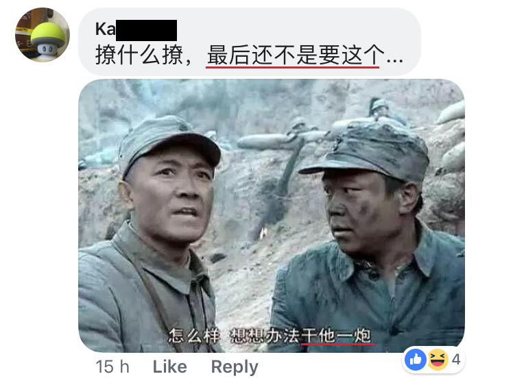Open the commenter's mushroom avatar profile
Screen dimensions: 513x385
point(43,35)
